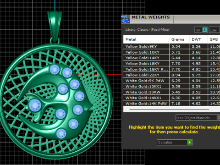Select the White Gold:9K PdW row
The width and height of the screenshot is (220, 165).
coord(172,81)
